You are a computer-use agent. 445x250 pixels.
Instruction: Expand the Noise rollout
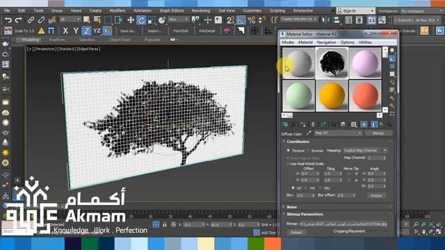point(291,207)
